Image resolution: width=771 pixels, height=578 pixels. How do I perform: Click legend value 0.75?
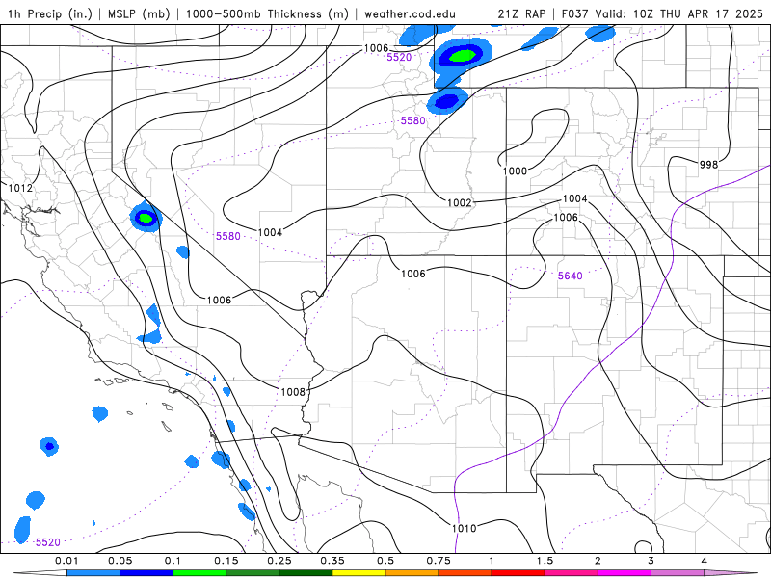pos(439,561)
